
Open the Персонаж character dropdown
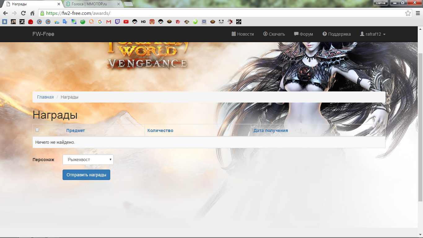click(x=88, y=160)
